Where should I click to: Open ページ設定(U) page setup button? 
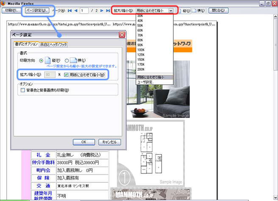[x=37, y=11]
